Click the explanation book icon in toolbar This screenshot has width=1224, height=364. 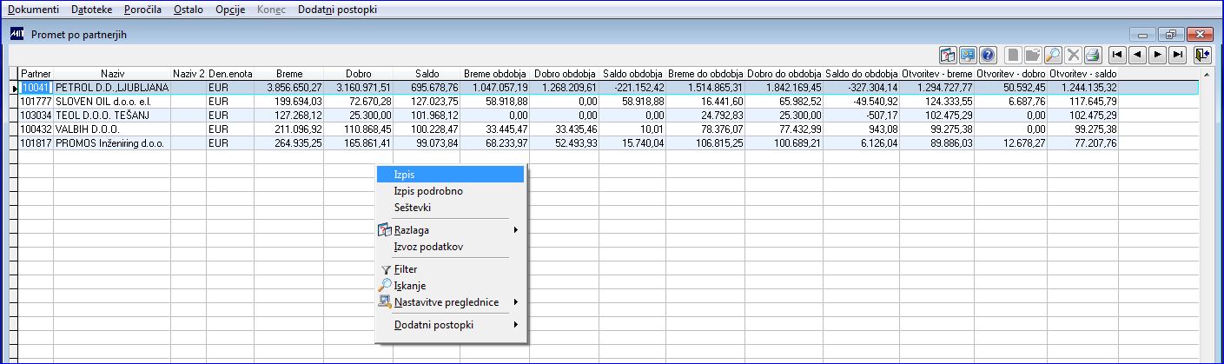[x=948, y=55]
